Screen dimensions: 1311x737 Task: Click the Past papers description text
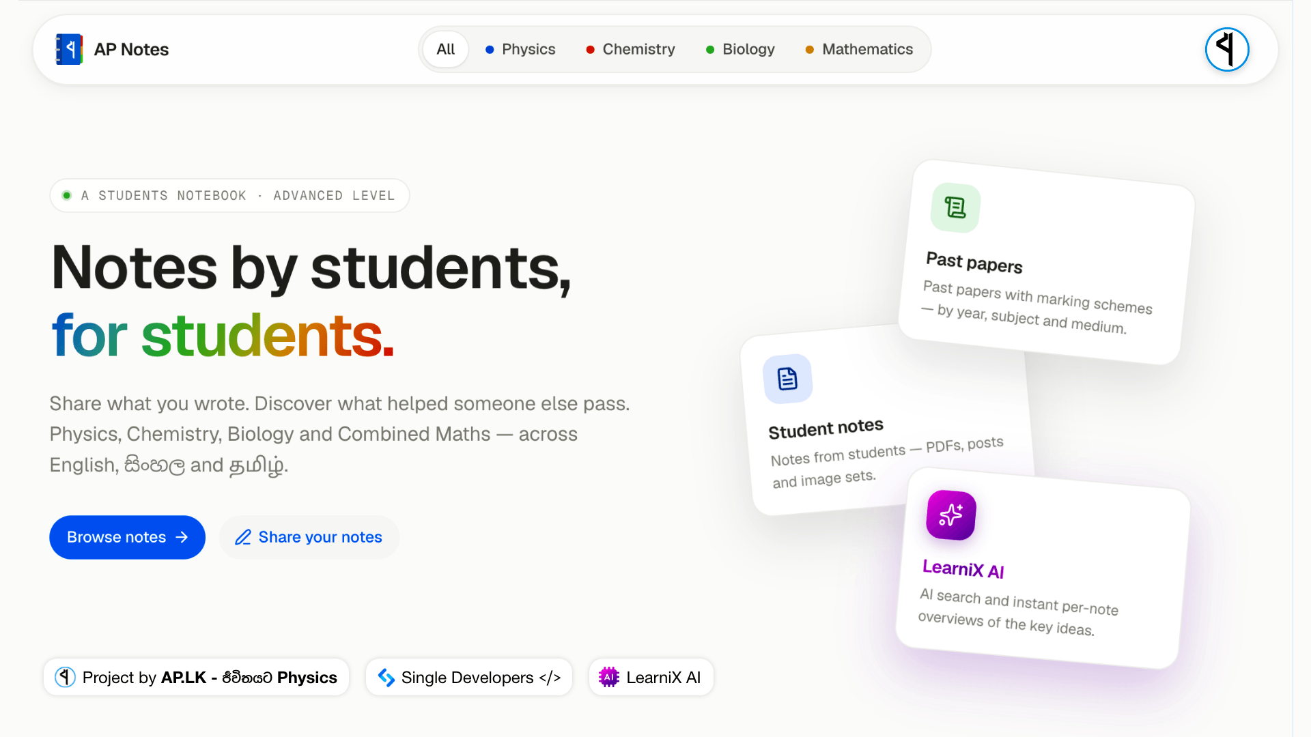click(x=1037, y=308)
